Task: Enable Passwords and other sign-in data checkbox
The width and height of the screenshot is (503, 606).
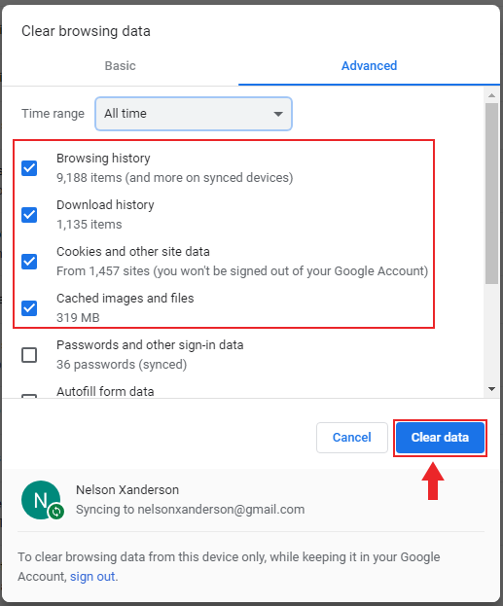Action: pos(29,355)
